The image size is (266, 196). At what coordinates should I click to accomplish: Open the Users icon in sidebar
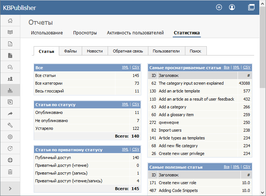(x=10, y=79)
